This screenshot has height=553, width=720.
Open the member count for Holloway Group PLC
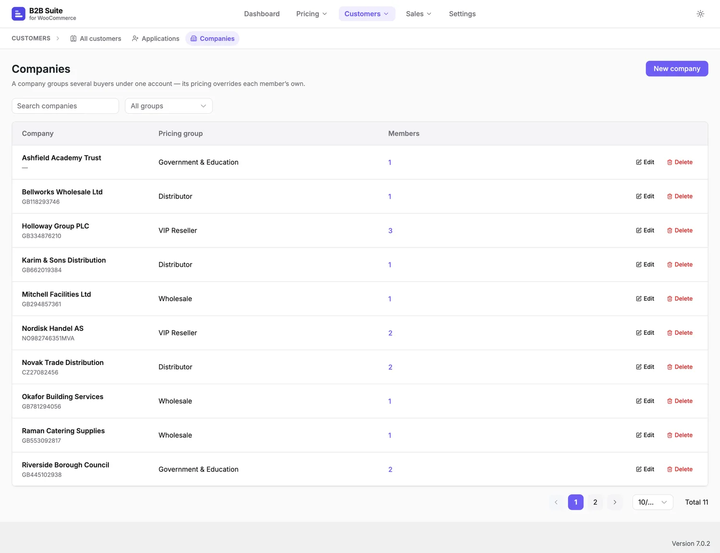[x=390, y=231]
